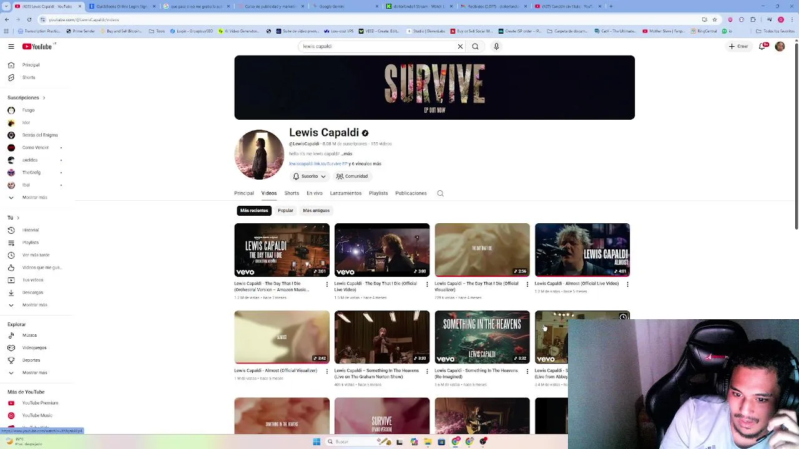Open the account avatar menu
This screenshot has height=449, width=799.
pyautogui.click(x=780, y=46)
